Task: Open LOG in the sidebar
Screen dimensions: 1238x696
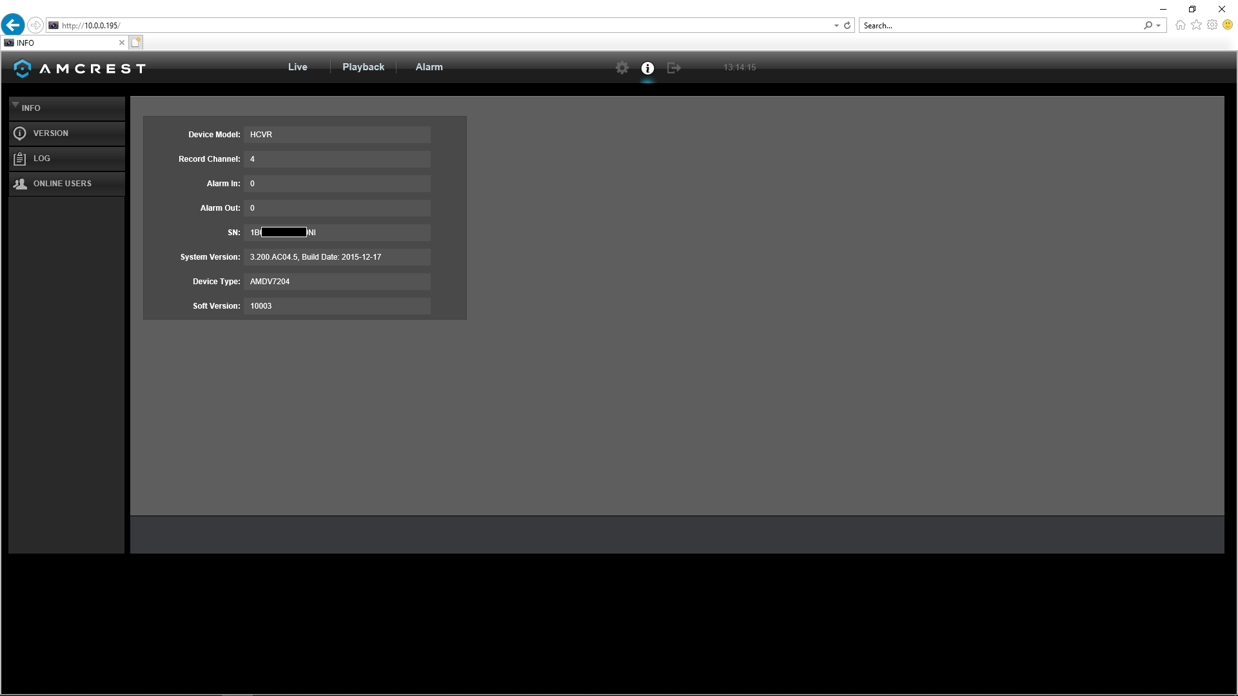Action: pyautogui.click(x=66, y=159)
